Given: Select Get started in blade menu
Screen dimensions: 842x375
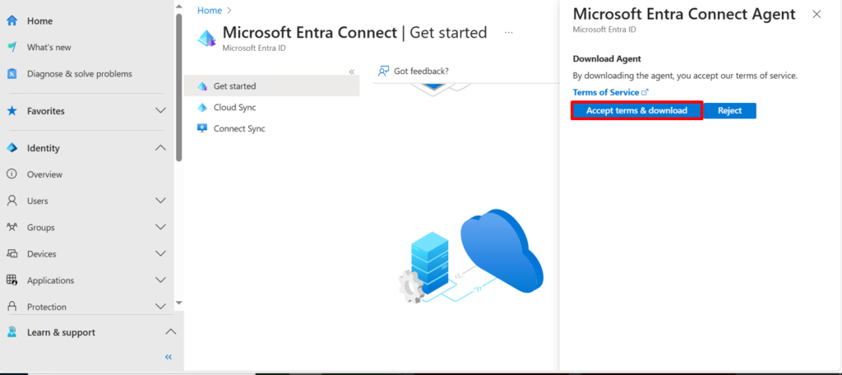Looking at the screenshot, I should (x=271, y=86).
